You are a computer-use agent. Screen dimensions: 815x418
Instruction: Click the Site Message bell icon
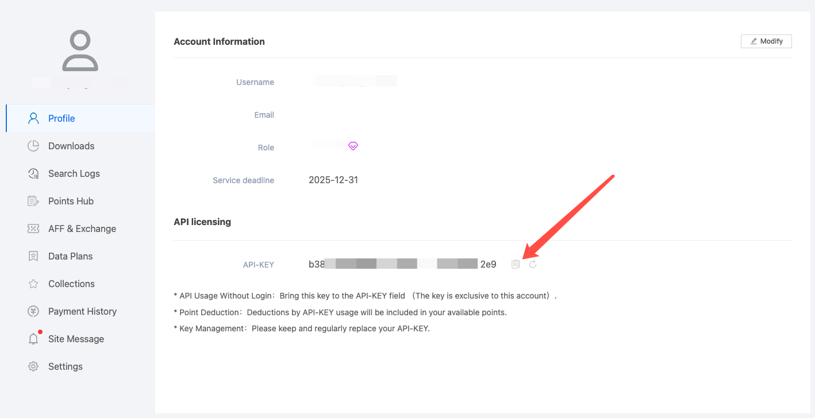click(x=33, y=339)
